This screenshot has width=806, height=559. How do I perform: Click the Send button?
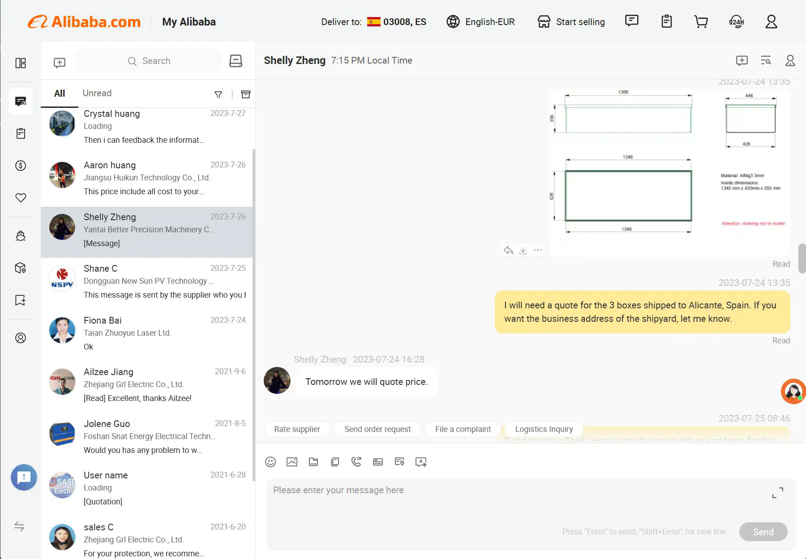coord(763,532)
